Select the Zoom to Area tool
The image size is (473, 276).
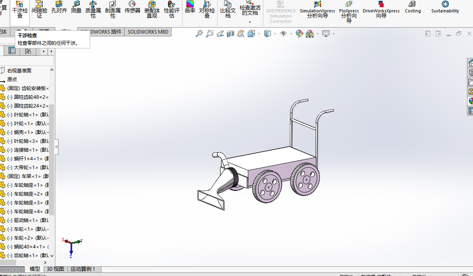209,34
